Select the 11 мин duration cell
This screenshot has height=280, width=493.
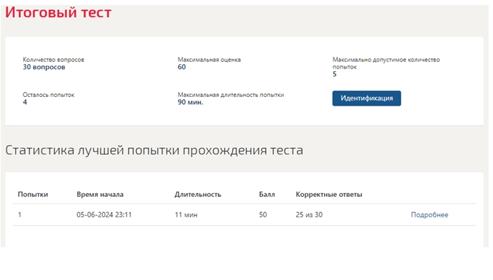click(186, 215)
